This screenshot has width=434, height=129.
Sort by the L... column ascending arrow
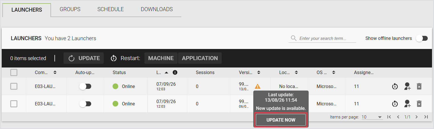tap(167, 73)
